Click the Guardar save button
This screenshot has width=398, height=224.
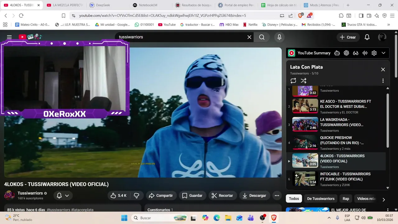[x=192, y=195]
